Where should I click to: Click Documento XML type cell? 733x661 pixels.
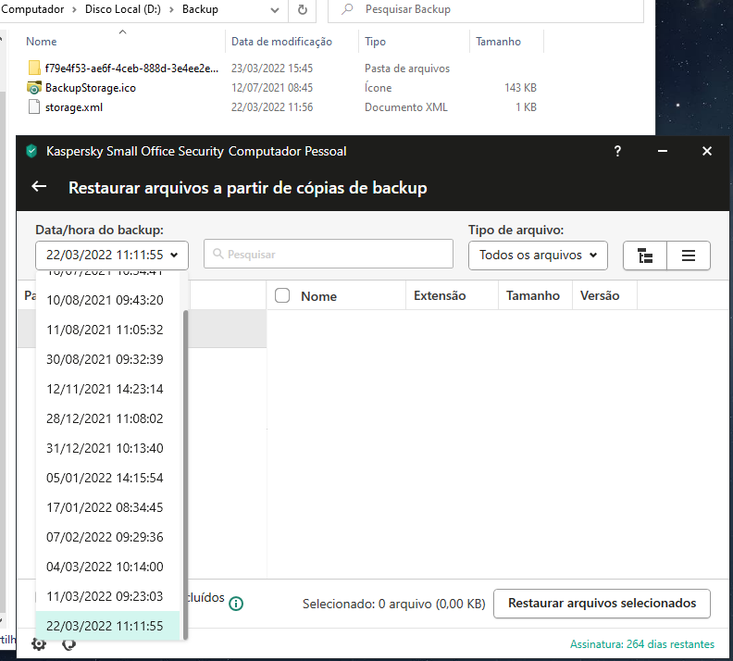405,107
